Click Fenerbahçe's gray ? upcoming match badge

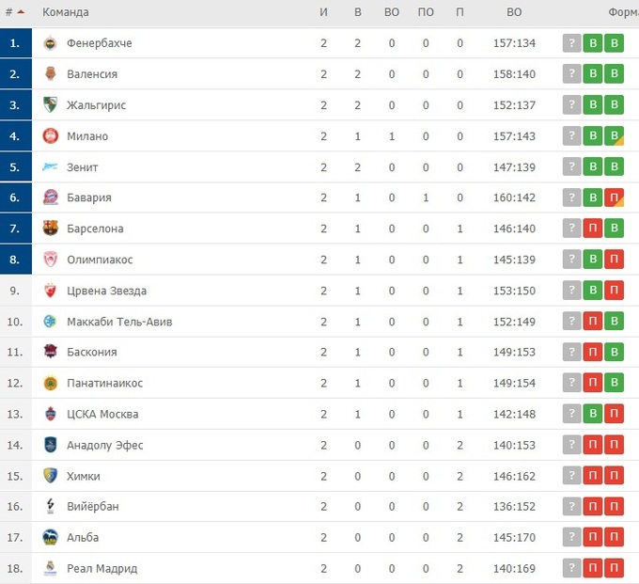[571, 43]
